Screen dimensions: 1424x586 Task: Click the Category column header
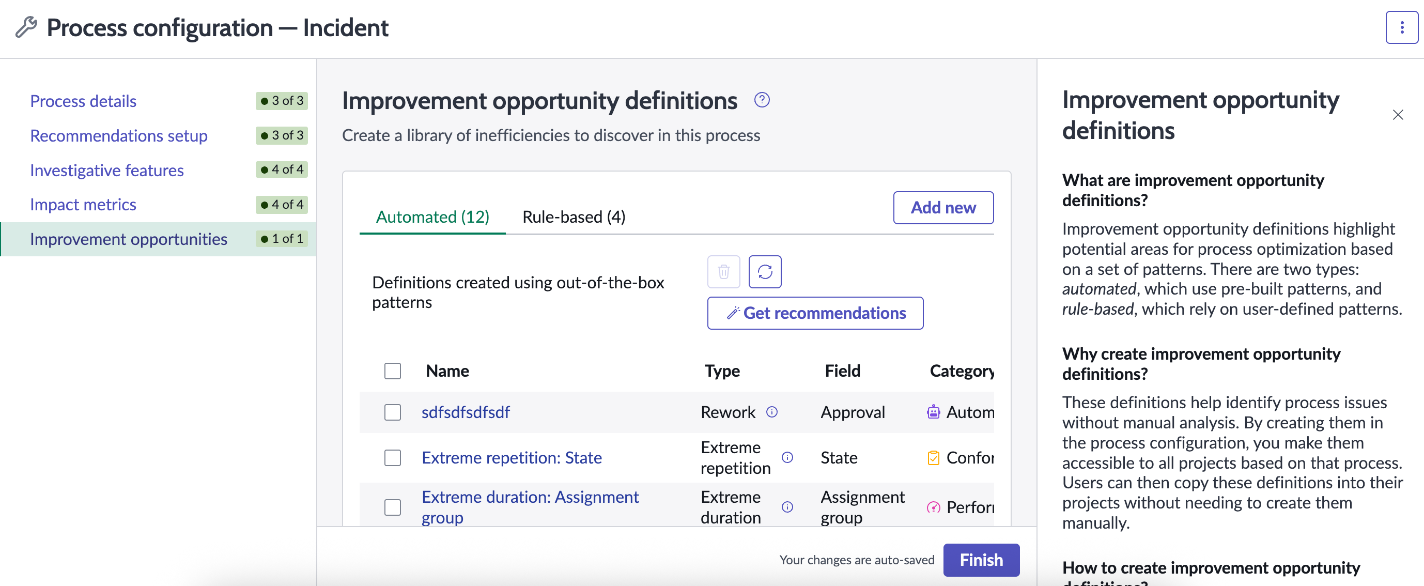962,371
